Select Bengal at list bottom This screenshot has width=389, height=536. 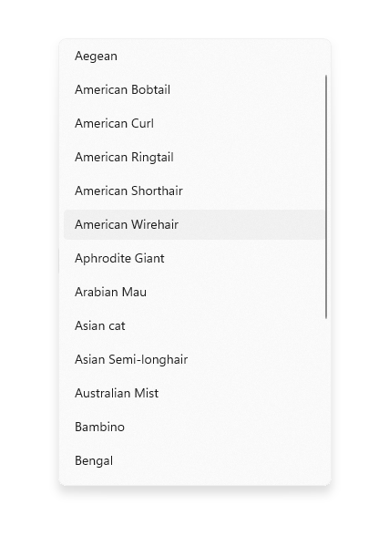tap(194, 461)
